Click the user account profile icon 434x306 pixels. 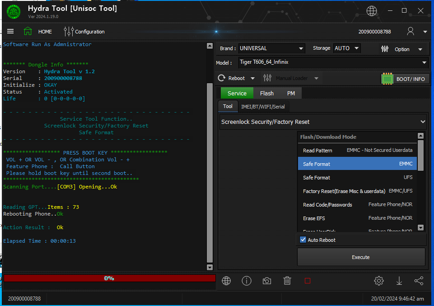(x=411, y=31)
